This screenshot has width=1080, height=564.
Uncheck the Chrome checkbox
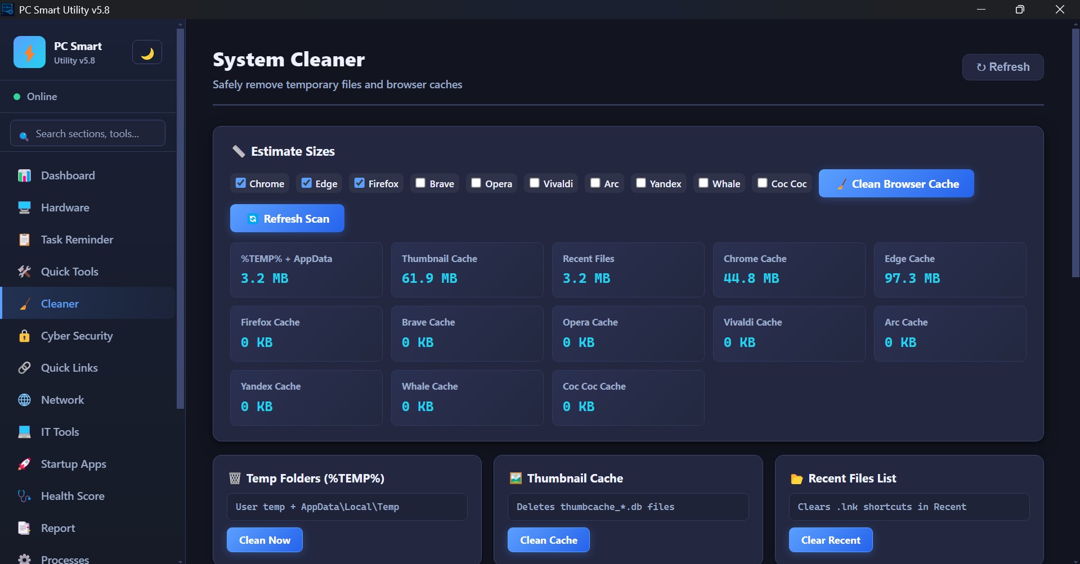tap(241, 183)
